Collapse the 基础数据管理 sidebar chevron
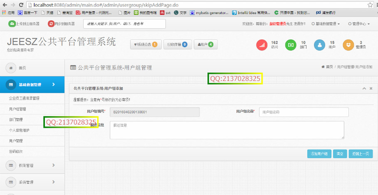The height and width of the screenshot is (195, 378). click(53, 84)
